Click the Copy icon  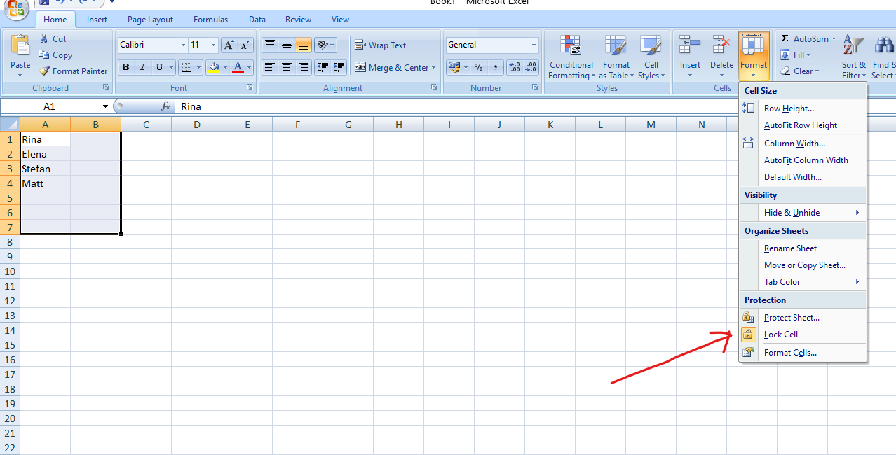44,55
